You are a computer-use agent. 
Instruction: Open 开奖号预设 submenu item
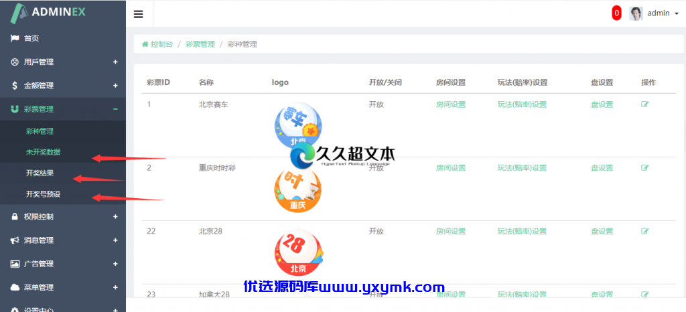click(44, 194)
